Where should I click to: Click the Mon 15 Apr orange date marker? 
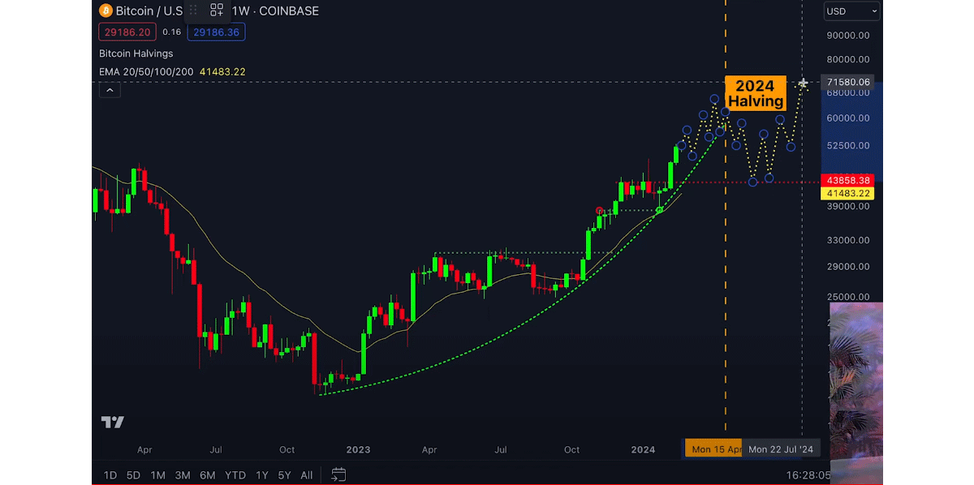point(714,449)
